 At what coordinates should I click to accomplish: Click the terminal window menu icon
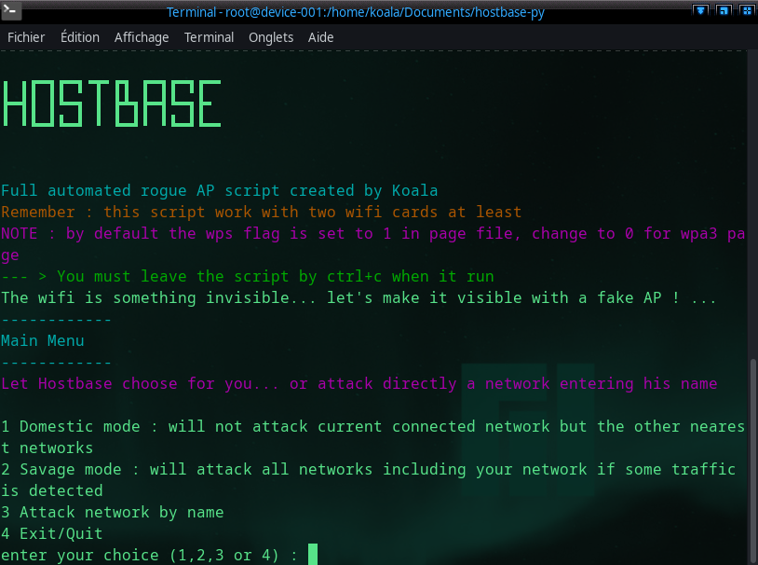click(x=9, y=11)
